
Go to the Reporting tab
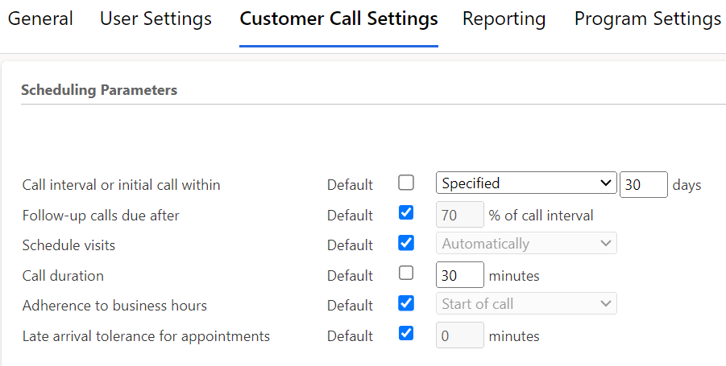tap(504, 19)
